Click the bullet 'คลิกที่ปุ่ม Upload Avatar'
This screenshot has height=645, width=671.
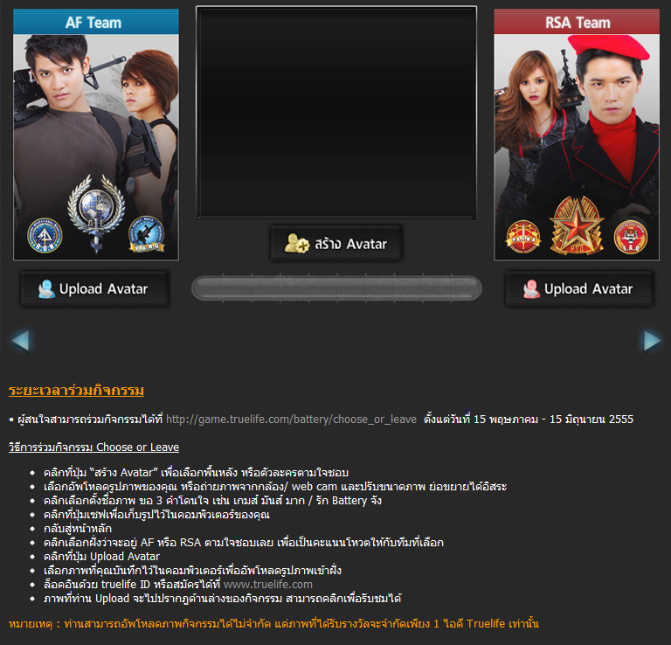(x=101, y=557)
